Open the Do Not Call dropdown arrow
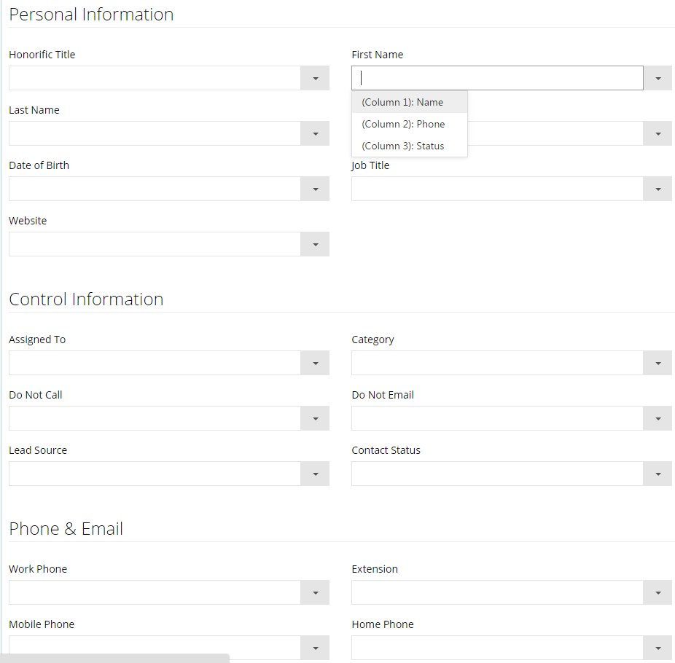Screen dimensions: 675x663 [315, 419]
